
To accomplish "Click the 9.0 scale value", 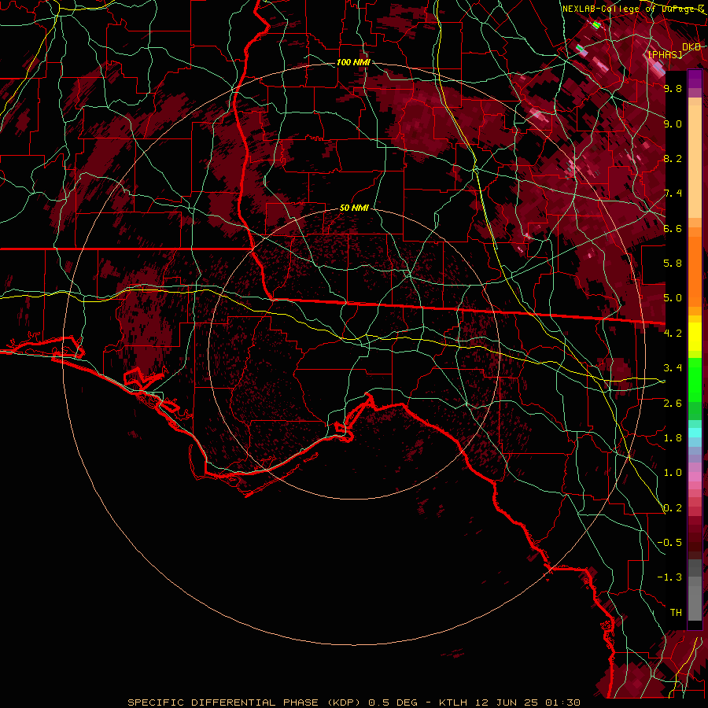I will pos(673,124).
